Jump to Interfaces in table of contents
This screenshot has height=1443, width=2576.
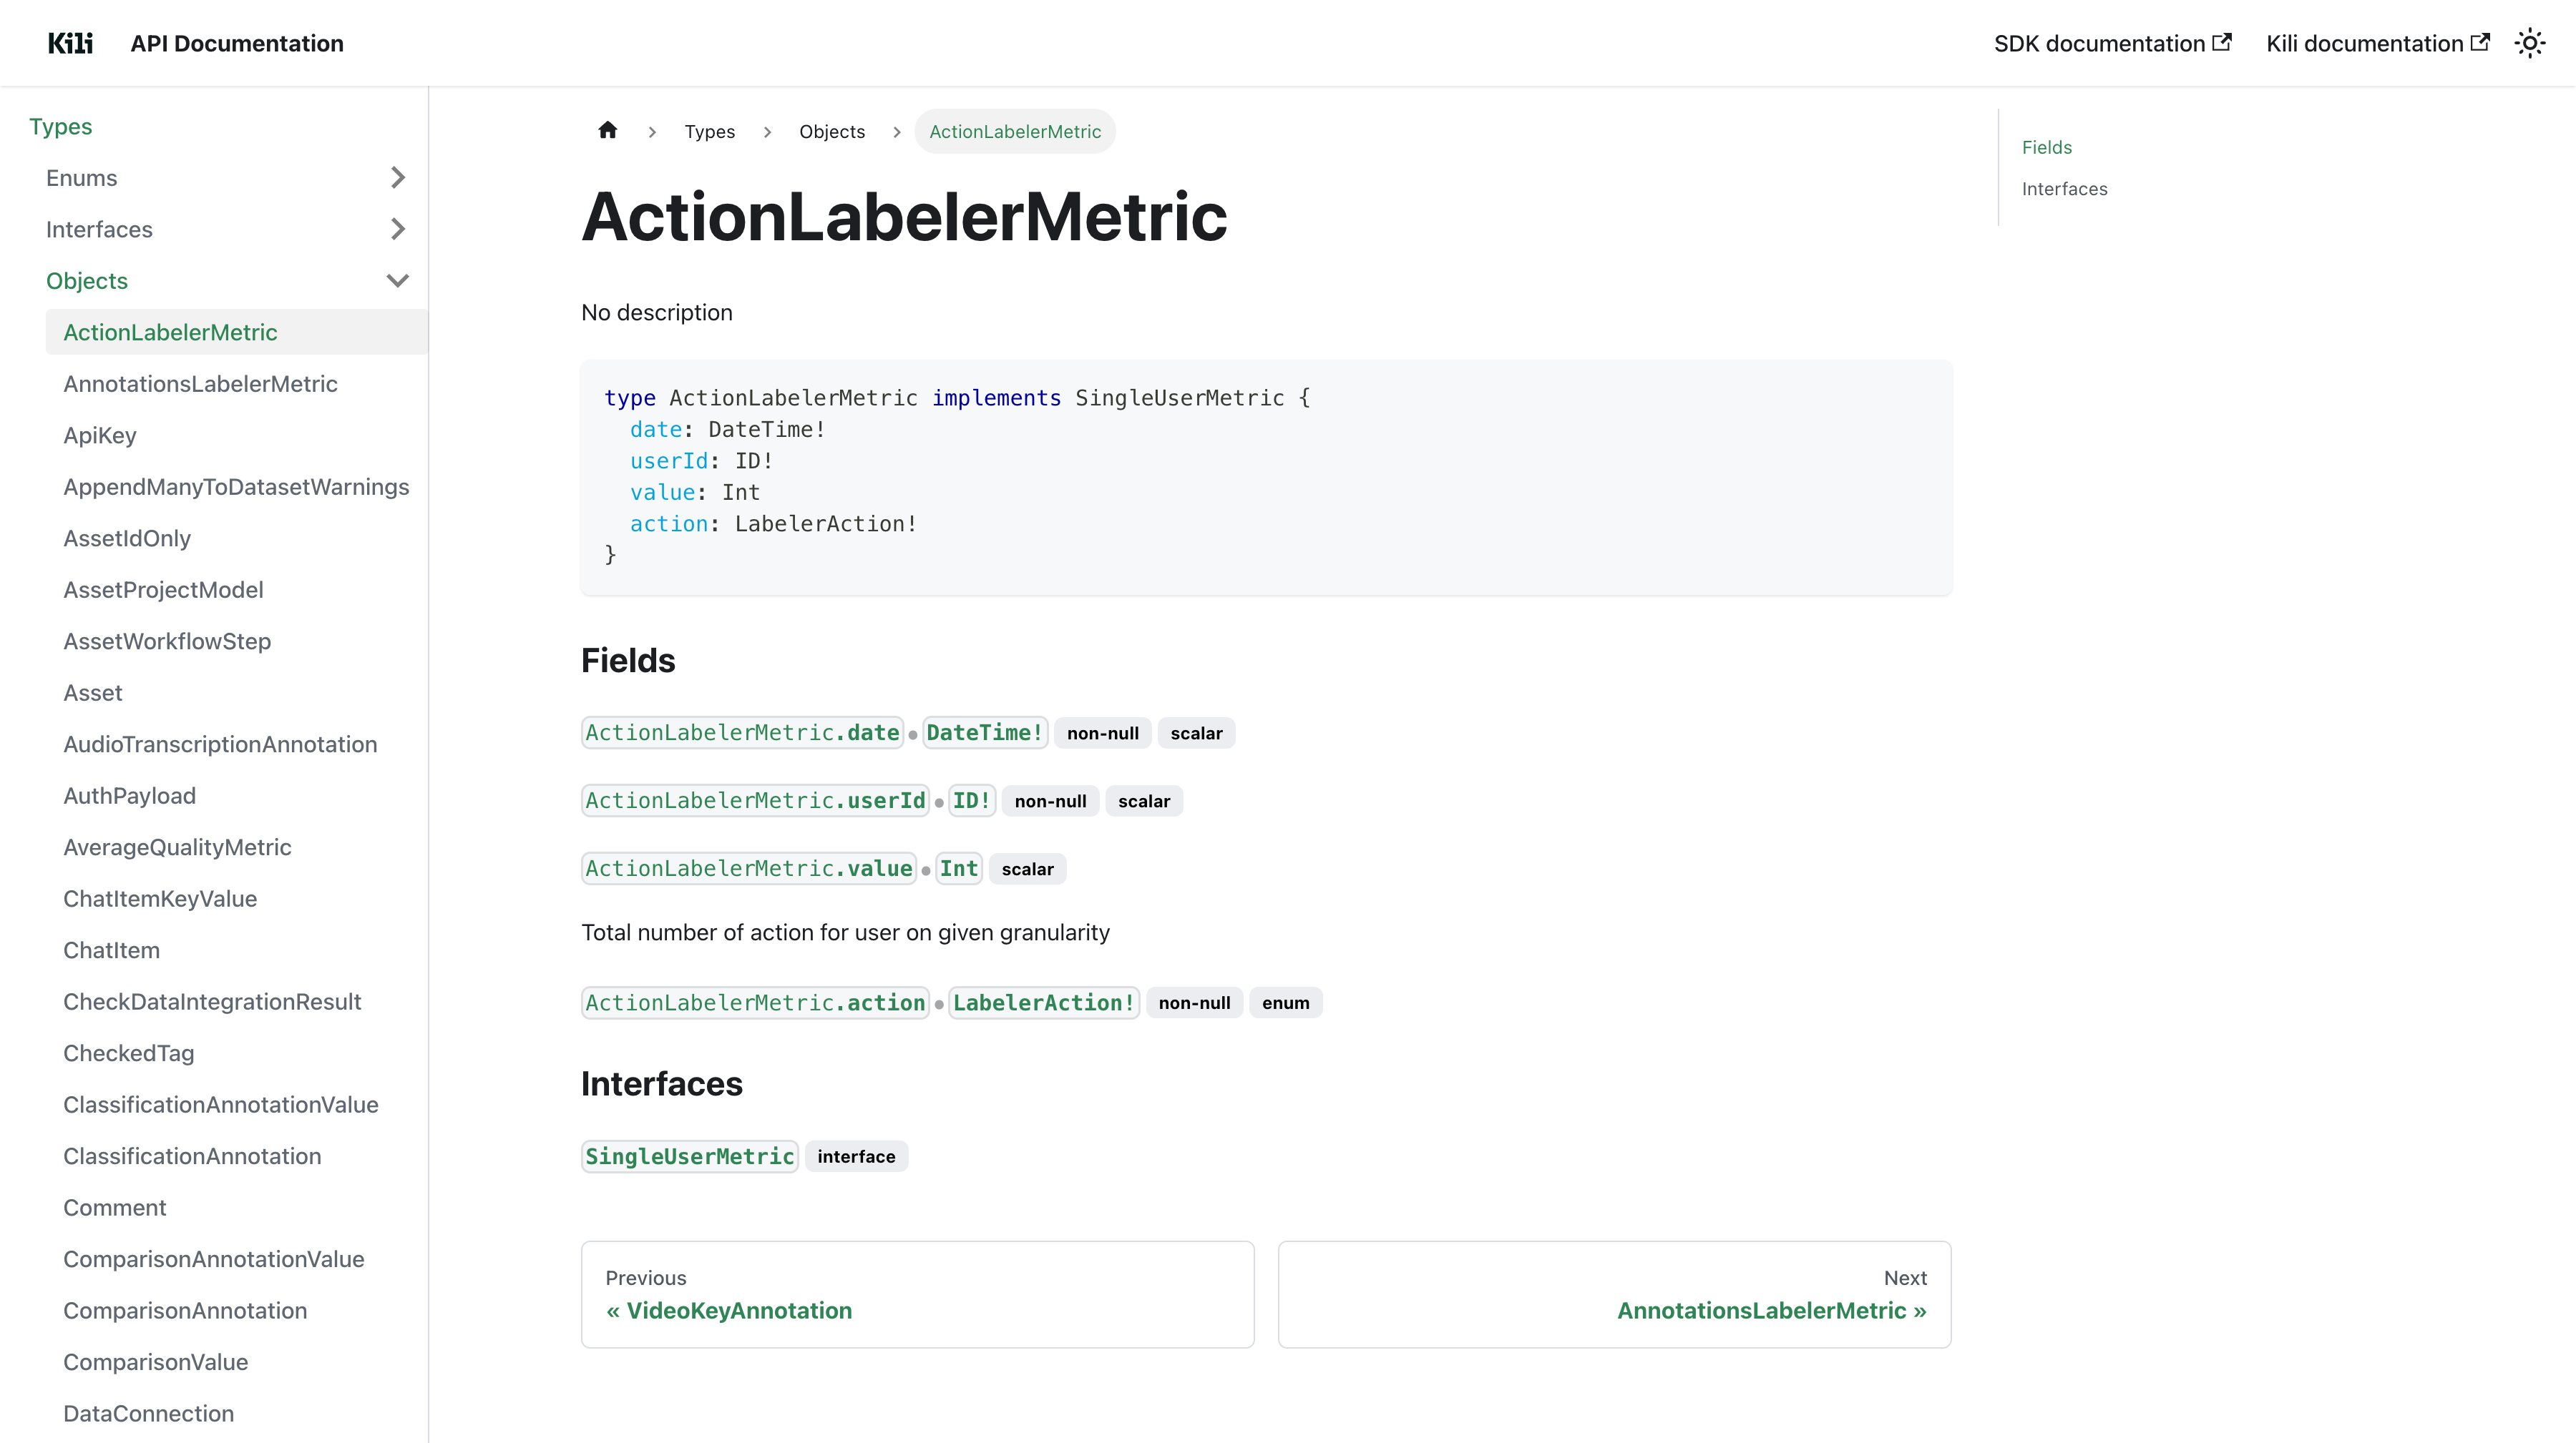(x=2064, y=189)
